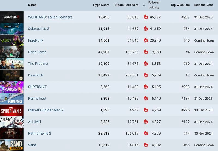Click the Spider-Man 2 game thumbnail
Screen dimensions: 218x151
pos(12,110)
